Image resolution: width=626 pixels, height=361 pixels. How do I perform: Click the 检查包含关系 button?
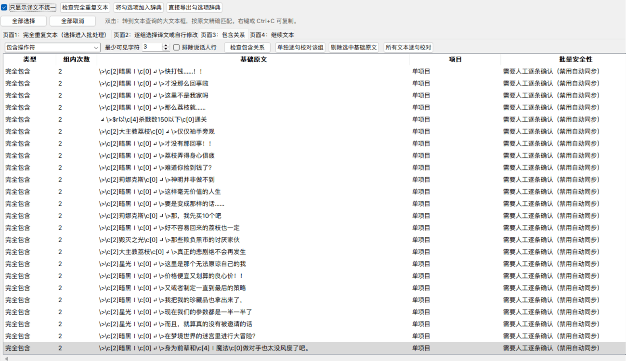[x=248, y=48]
